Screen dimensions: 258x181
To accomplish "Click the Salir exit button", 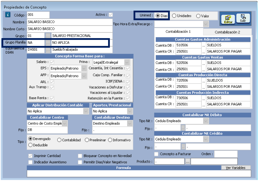I will coord(243,18).
